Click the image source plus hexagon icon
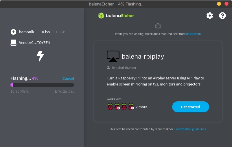The height and width of the screenshot is (147, 232). click(x=14, y=32)
